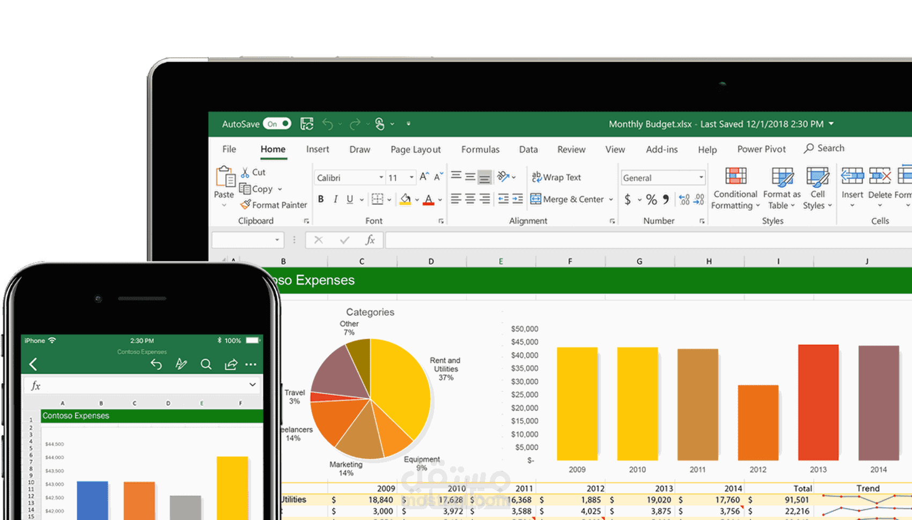
Task: Switch to the Data tab
Action: coord(528,150)
